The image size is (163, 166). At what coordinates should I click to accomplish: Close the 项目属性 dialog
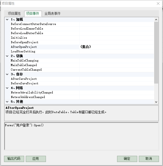158,3
